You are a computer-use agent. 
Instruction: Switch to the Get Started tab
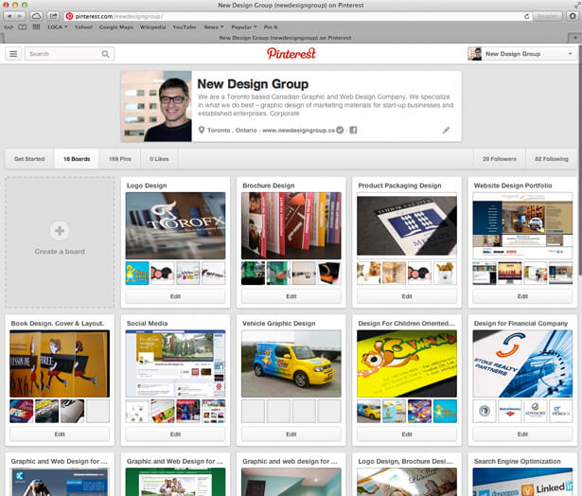coord(29,159)
